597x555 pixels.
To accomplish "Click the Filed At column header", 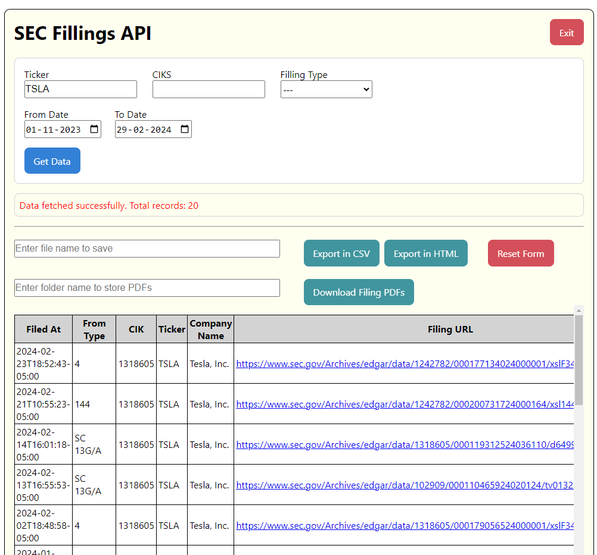I will (43, 329).
